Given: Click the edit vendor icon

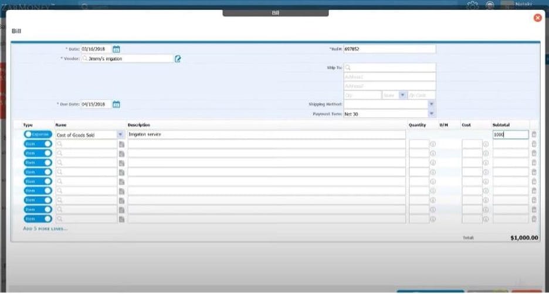Looking at the screenshot, I should click(x=178, y=59).
